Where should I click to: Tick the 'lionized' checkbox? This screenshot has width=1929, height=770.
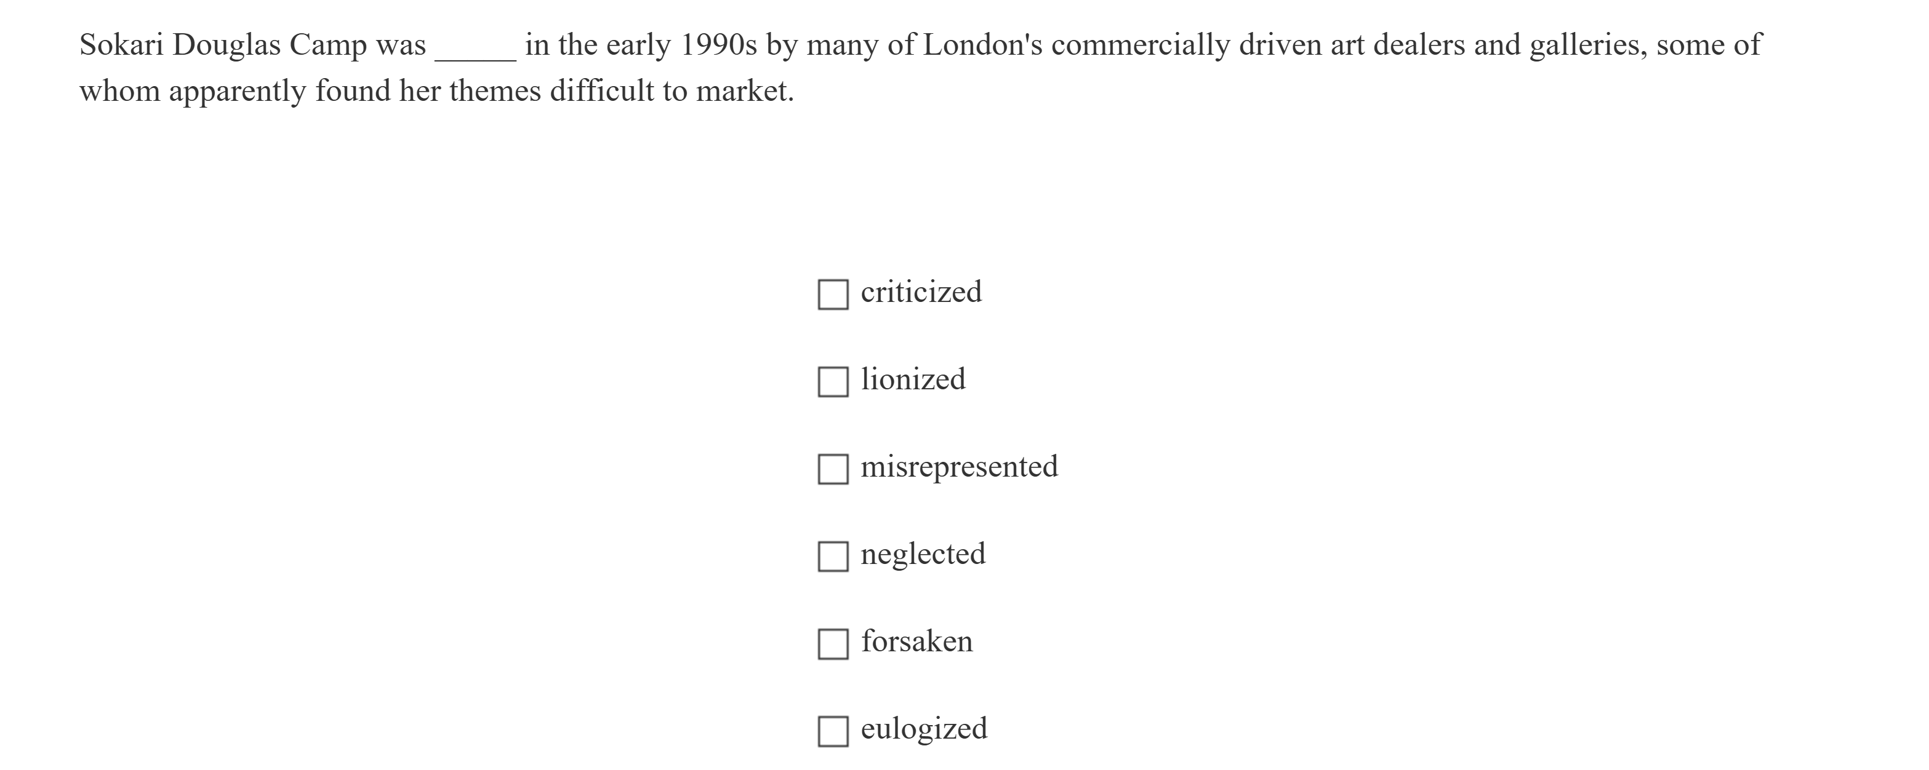click(833, 382)
